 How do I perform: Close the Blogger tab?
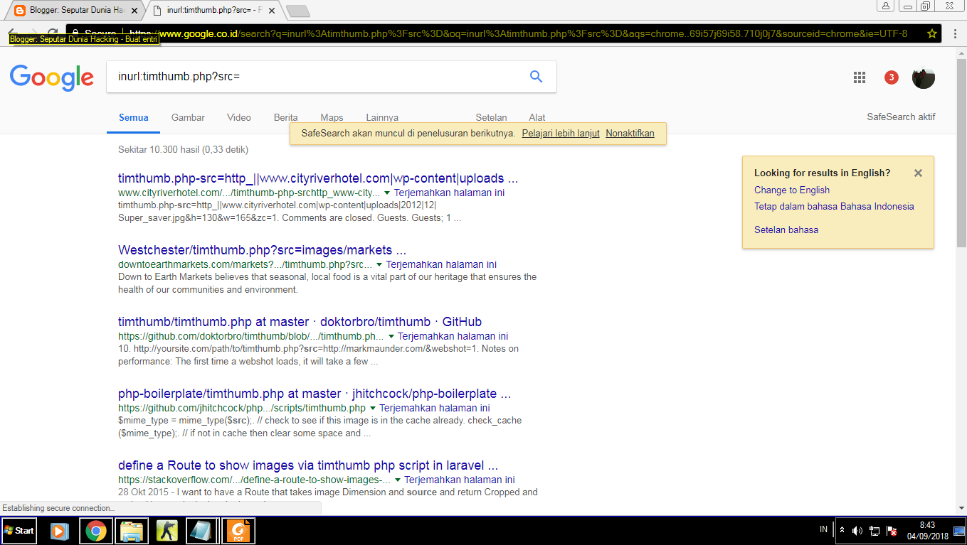134,11
